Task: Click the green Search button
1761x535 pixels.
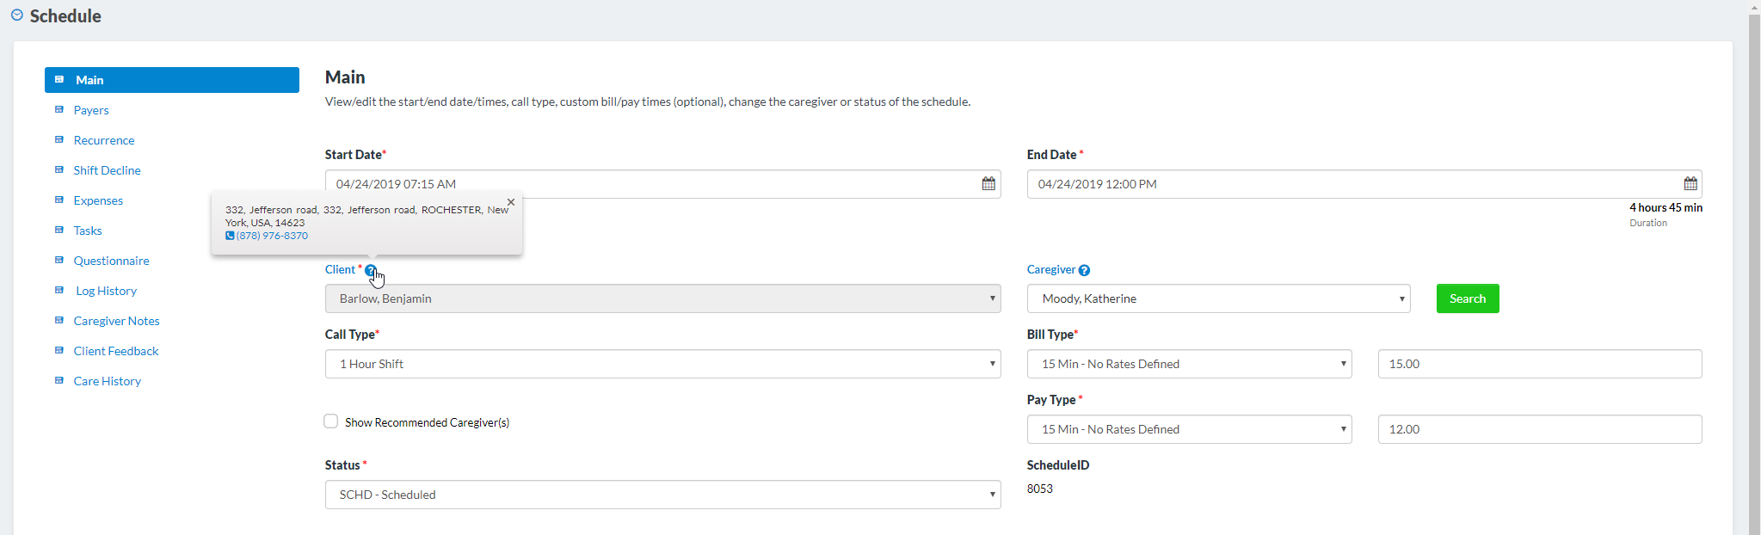Action: (1467, 298)
